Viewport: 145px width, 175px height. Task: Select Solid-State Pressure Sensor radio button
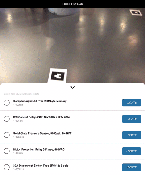coord(7,135)
